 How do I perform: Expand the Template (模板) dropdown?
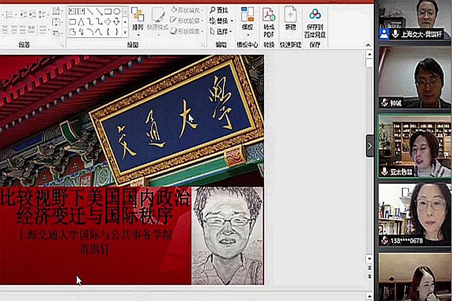pyautogui.click(x=247, y=35)
